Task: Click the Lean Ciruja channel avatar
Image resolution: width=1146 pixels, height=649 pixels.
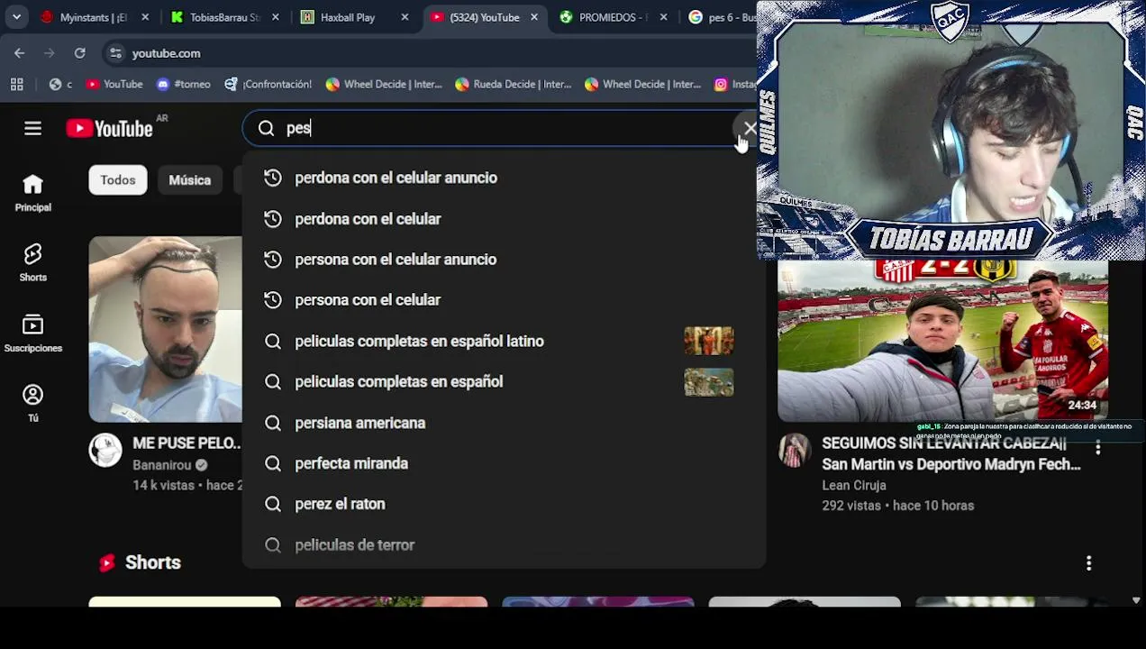Action: [x=794, y=450]
